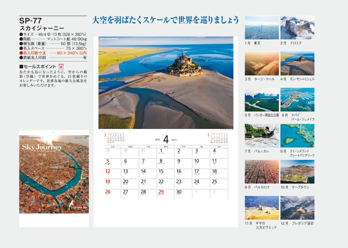Select the June ドバイ パーム・ジュメイラ thumbnail

pyautogui.click(x=297, y=100)
